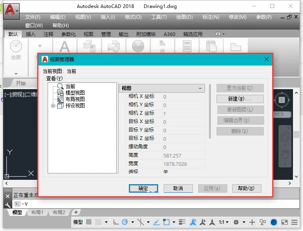Image resolution: width=303 pixels, height=231 pixels.
Task: Click clean screen icon in status bar
Action: click(284, 222)
